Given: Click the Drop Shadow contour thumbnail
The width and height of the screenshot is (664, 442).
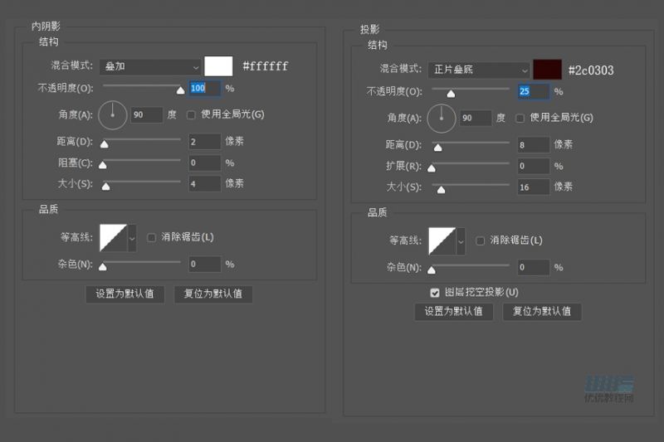Looking at the screenshot, I should [x=442, y=241].
